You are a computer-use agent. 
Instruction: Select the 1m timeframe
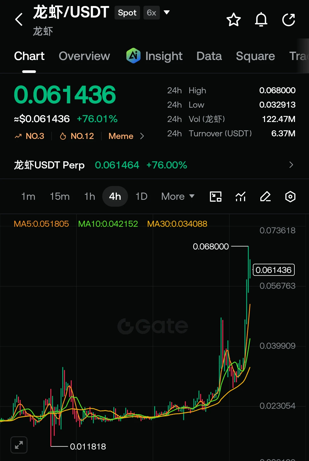tap(28, 196)
